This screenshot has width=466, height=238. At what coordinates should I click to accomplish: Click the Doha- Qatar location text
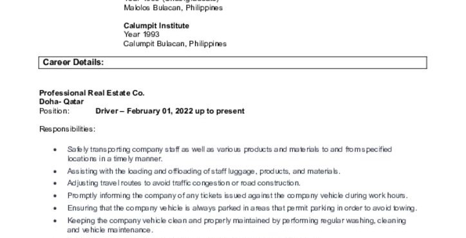point(62,102)
